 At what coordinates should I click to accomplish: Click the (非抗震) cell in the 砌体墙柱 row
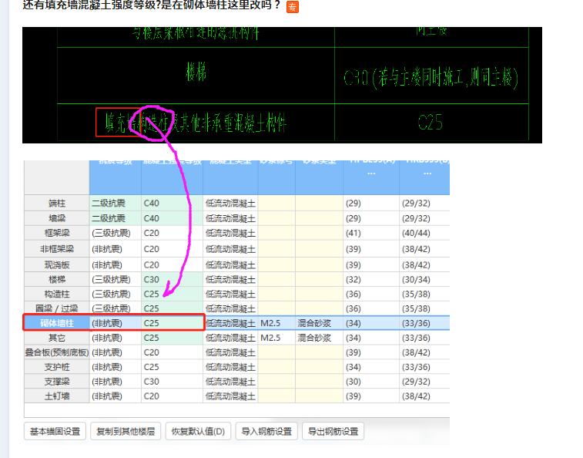[116, 323]
